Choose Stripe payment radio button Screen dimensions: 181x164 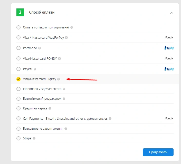[x=18, y=138]
